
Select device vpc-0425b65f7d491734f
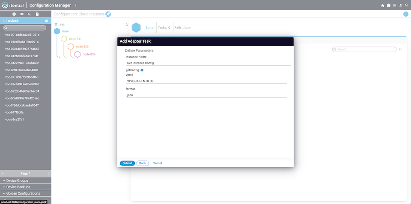tap(22, 56)
